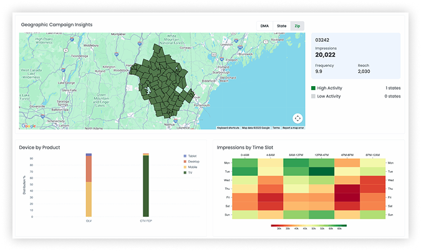Open the map Terms link

tap(276, 128)
